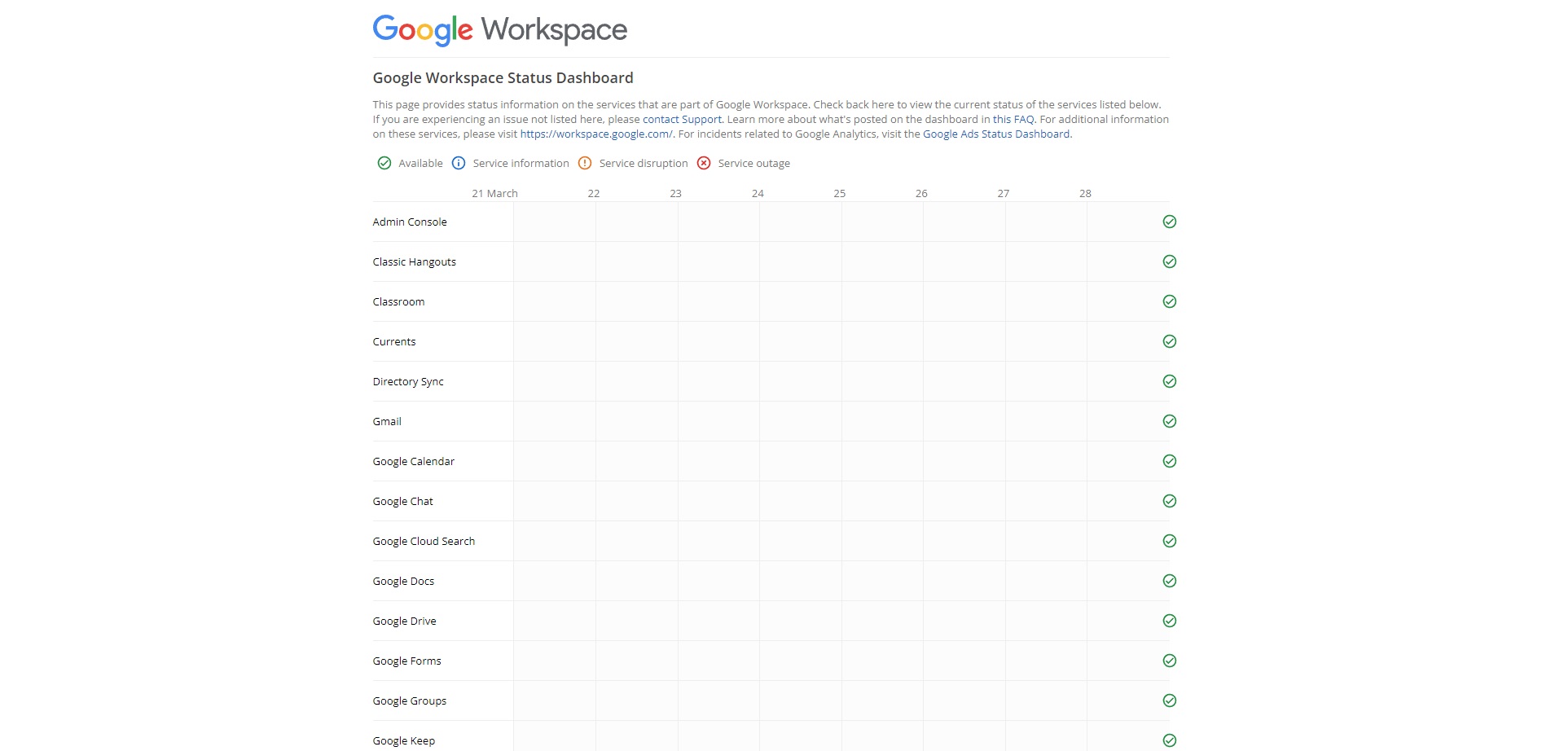Screen dimensions: 1542x751
Task: Click the Available legend checkmark icon
Action: (383, 163)
